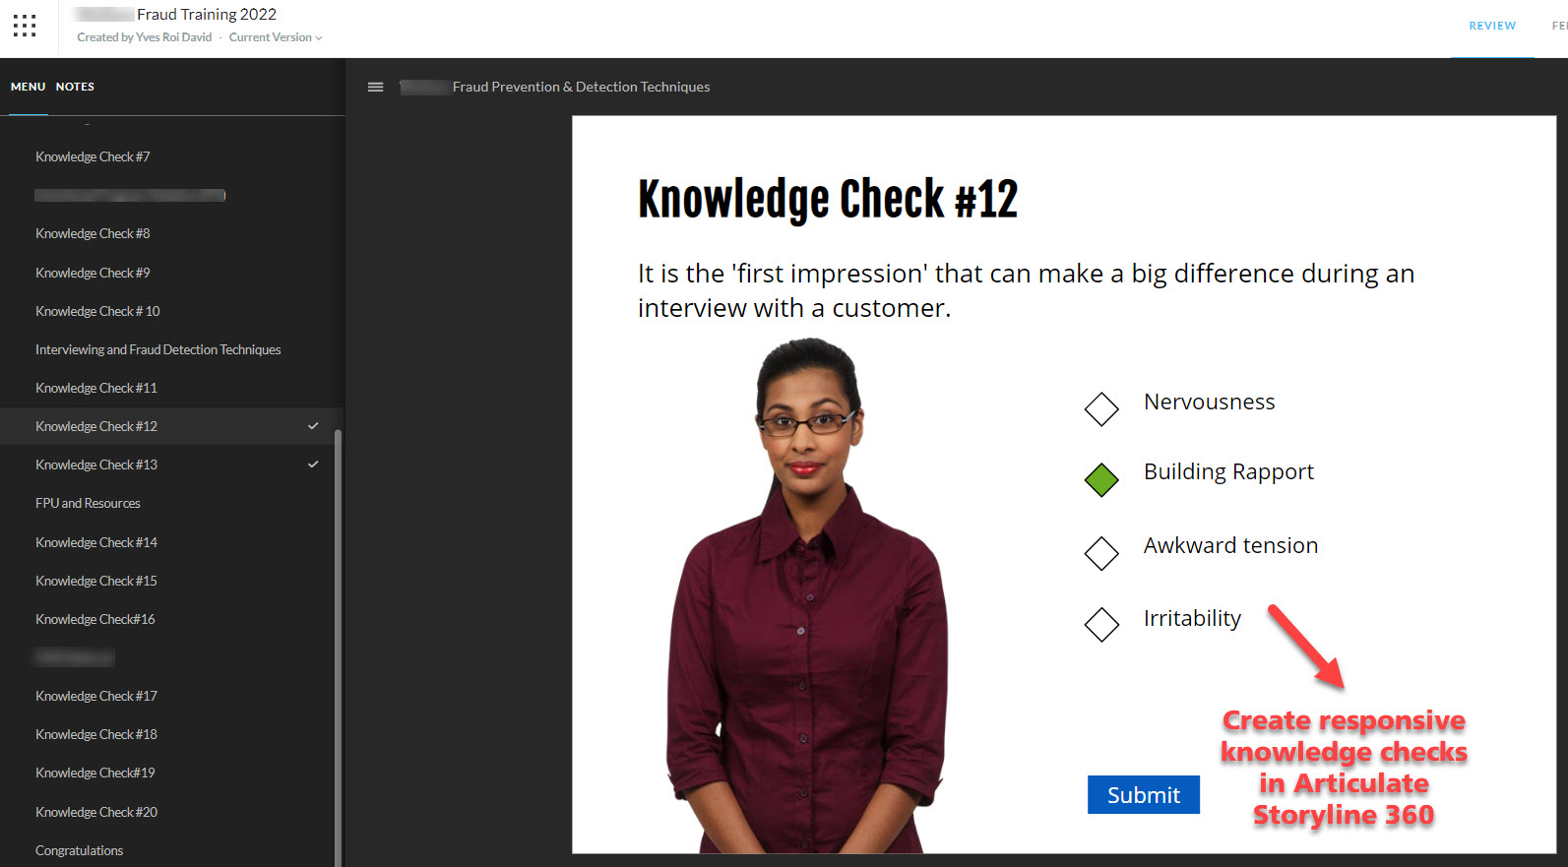Select the Nervousness diamond option
Image resolution: width=1568 pixels, height=867 pixels.
pos(1101,408)
